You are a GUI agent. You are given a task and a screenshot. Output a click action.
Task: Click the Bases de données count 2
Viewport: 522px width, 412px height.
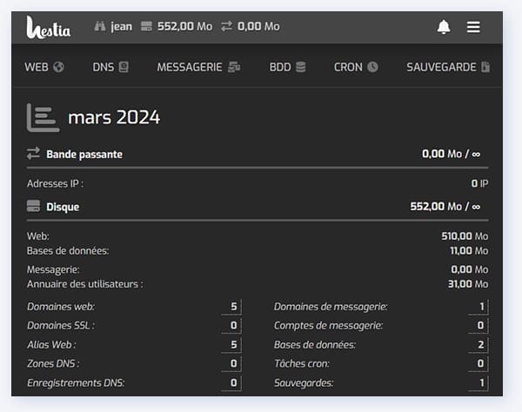tap(480, 344)
